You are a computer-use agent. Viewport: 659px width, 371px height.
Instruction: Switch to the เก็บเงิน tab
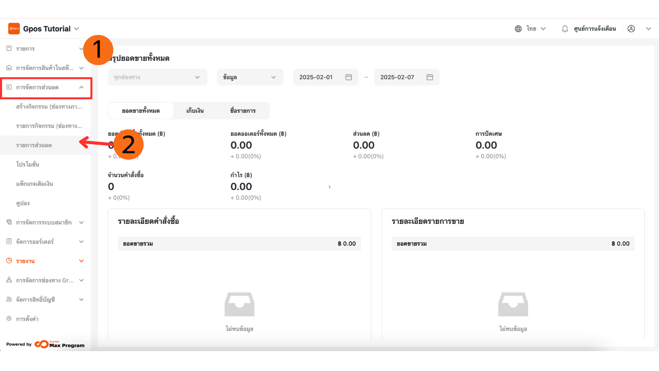pos(195,111)
